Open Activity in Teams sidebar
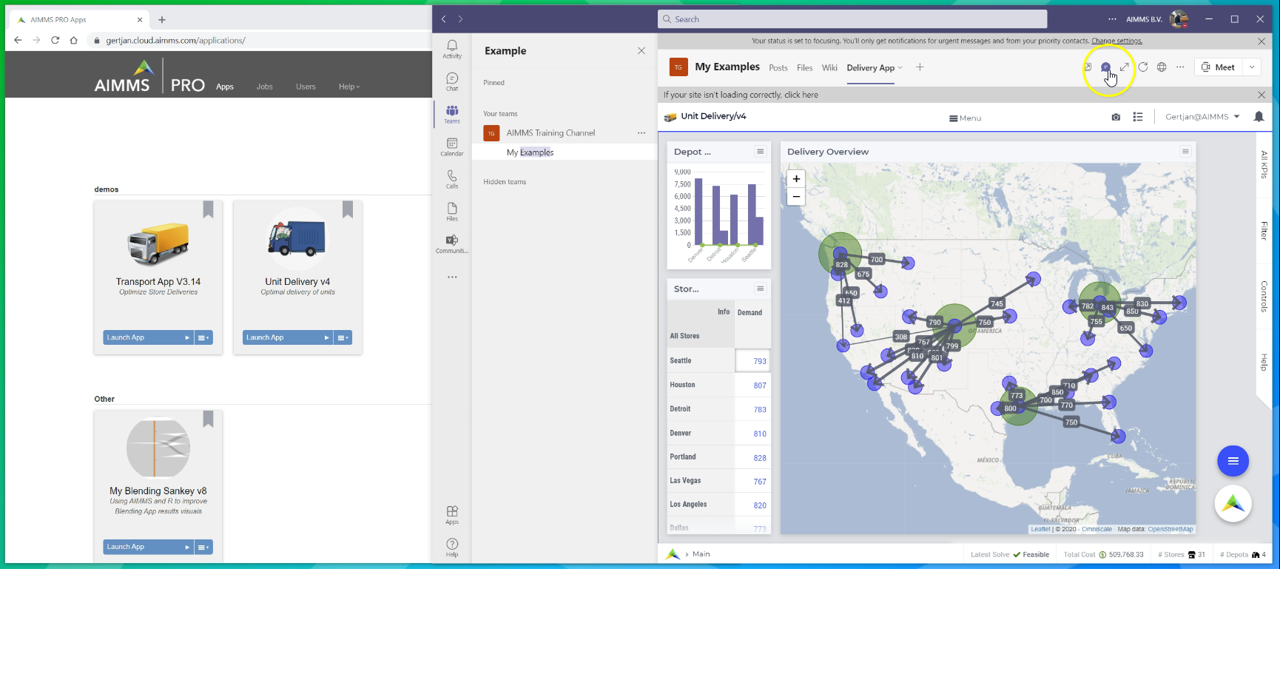The image size is (1280, 697). pyautogui.click(x=452, y=49)
